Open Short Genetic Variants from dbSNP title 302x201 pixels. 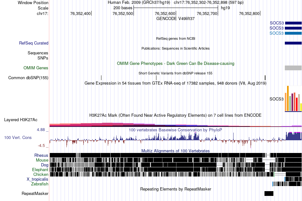tap(175, 73)
